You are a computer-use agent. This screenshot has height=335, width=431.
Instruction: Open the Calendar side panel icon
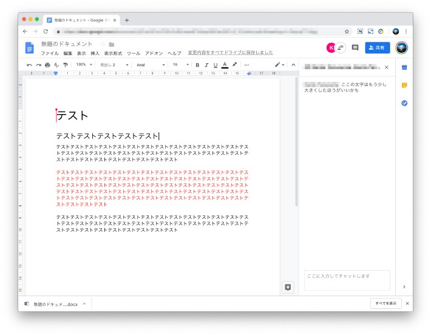[404, 67]
